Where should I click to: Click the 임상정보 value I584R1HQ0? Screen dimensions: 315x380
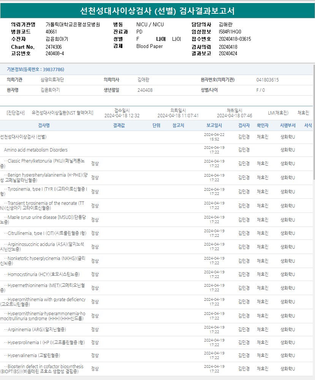click(x=230, y=32)
